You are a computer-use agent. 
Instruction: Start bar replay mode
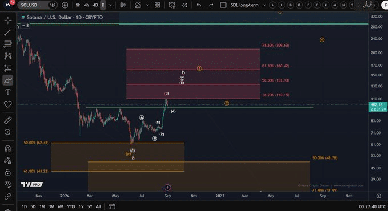pos(184,5)
